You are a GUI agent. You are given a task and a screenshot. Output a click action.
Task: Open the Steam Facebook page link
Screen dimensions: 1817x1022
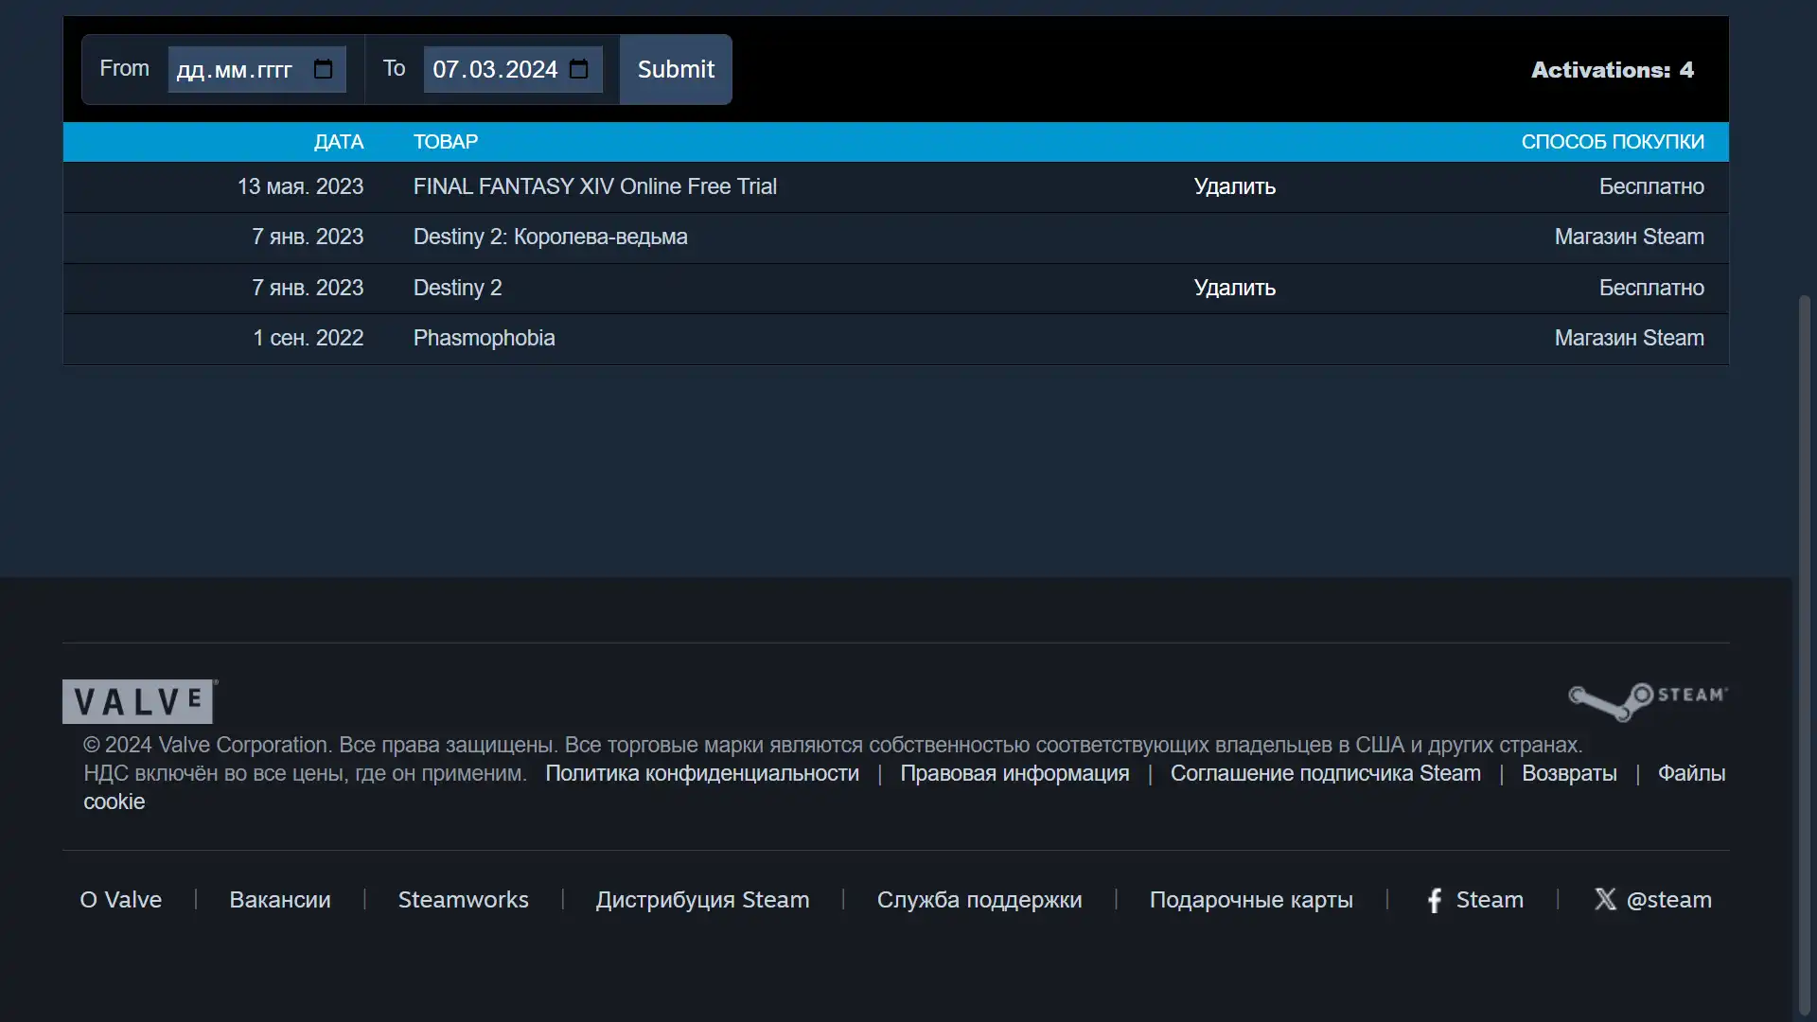tap(1474, 900)
